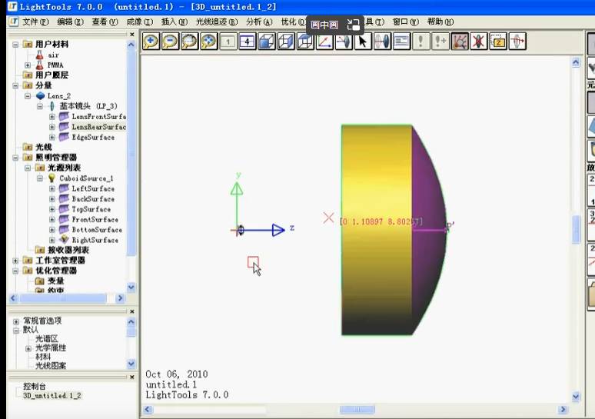Click the zoom in magnifier icon
Image resolution: width=595 pixels, height=419 pixels.
pyautogui.click(x=151, y=42)
